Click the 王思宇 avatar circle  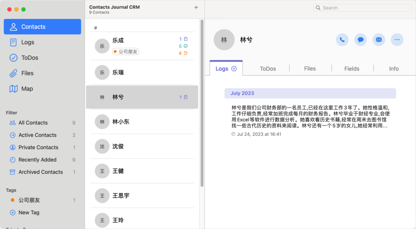102,196
